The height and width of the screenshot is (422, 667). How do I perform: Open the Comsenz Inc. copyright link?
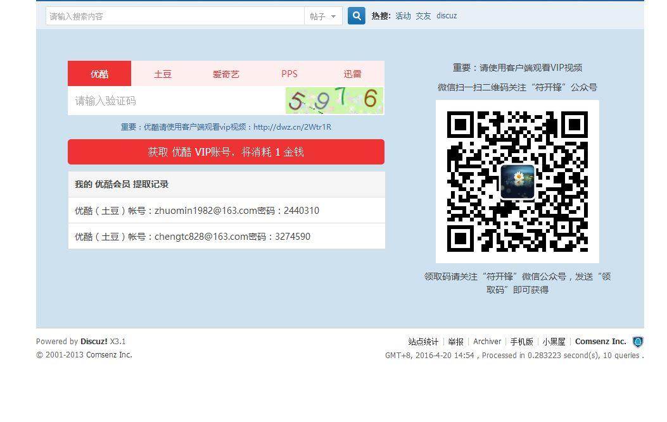click(110, 355)
